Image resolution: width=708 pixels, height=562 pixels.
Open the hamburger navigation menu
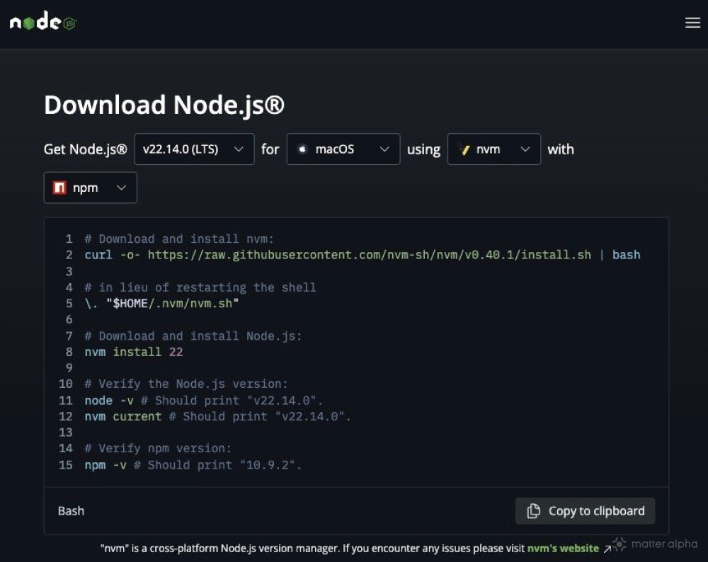point(692,23)
